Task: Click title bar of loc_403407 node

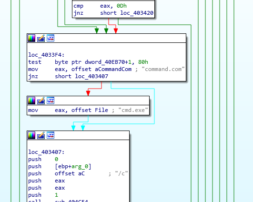Action: [x=78, y=135]
